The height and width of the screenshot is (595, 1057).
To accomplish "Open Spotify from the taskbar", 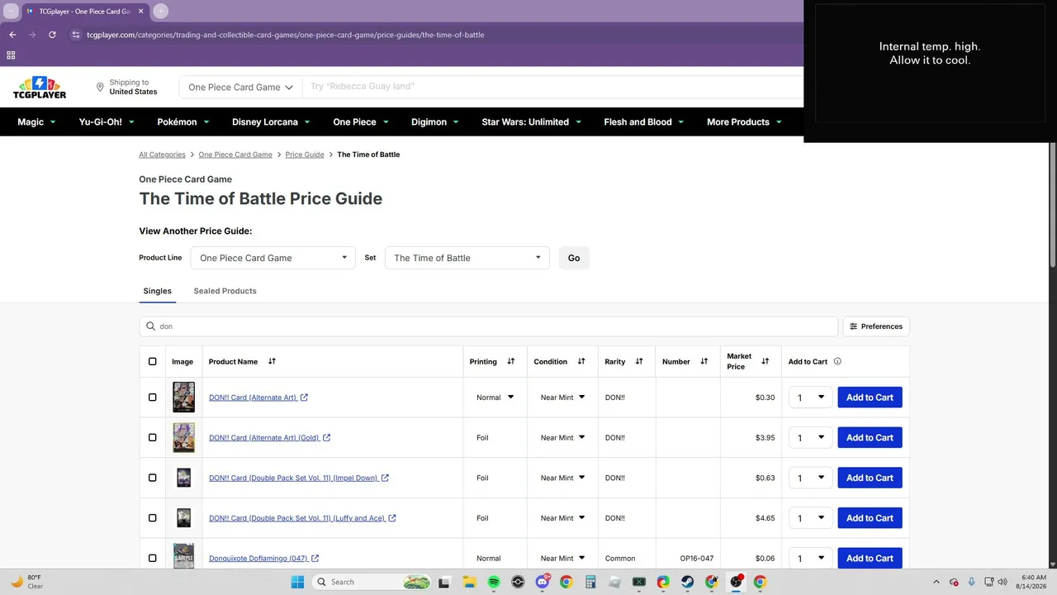I will (x=494, y=582).
